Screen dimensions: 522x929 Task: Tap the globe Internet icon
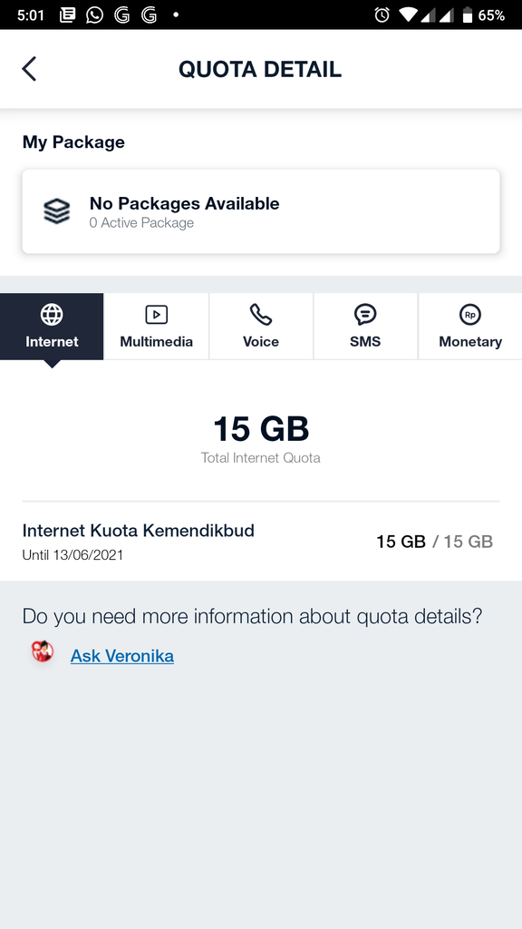click(x=52, y=314)
